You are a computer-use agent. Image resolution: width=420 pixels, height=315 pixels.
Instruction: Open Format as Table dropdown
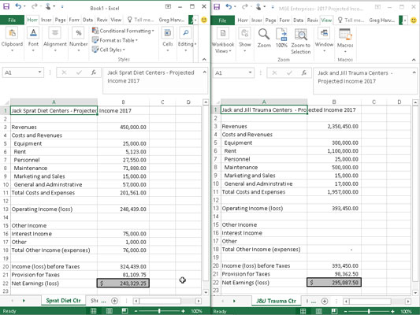click(x=114, y=40)
